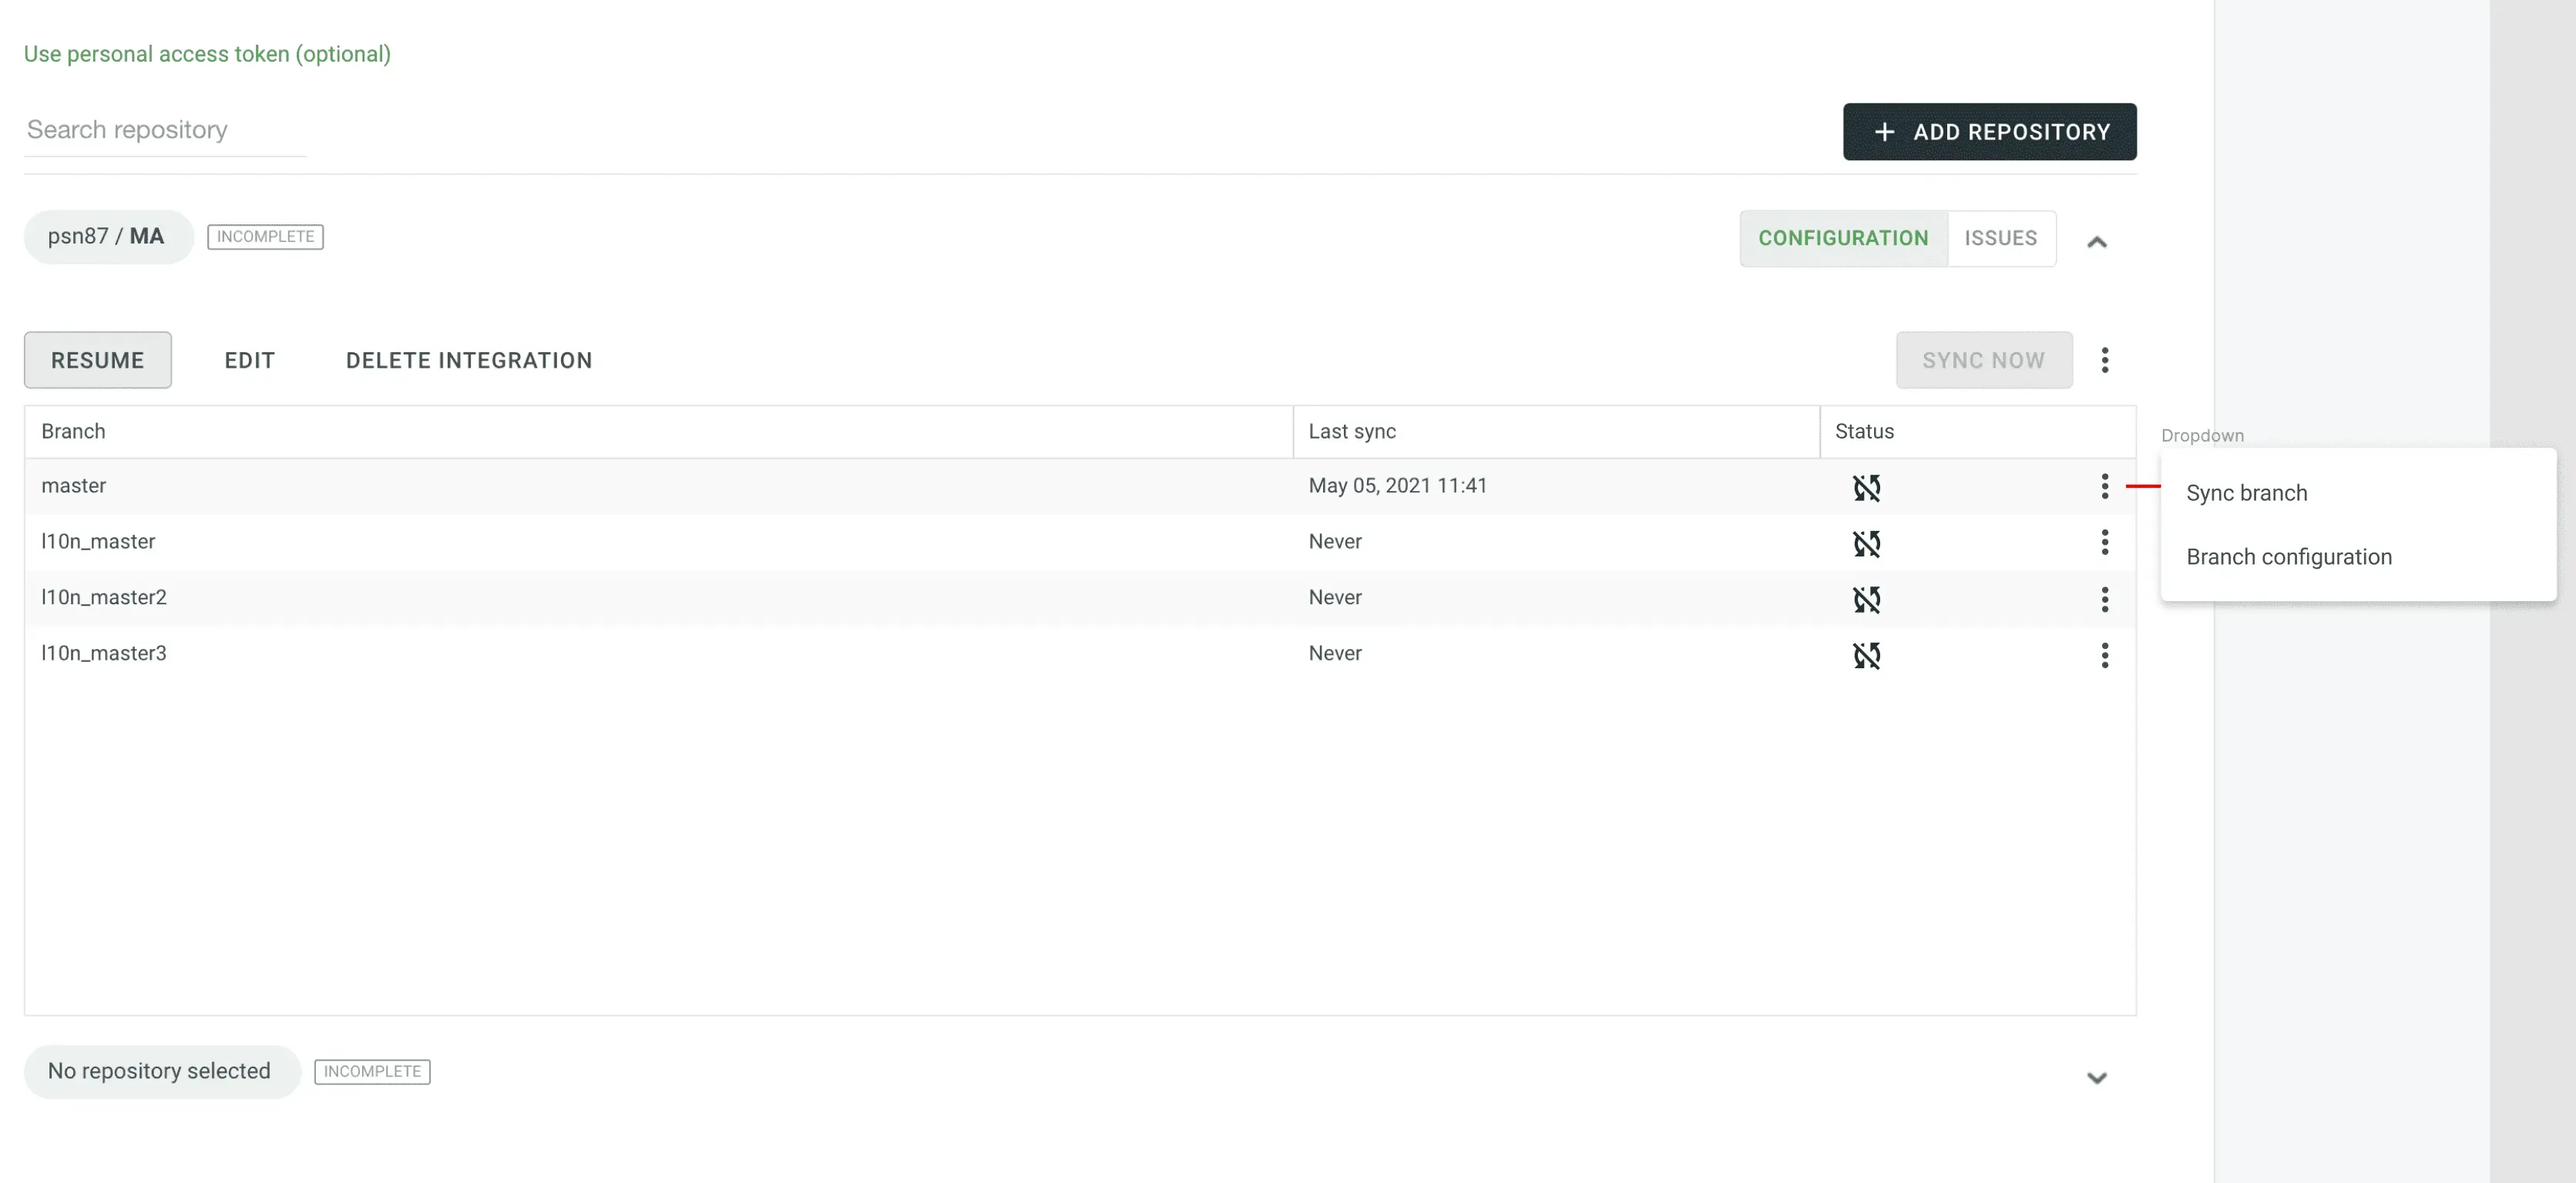
Task: Collapse the psn87 / MA repository section
Action: pyautogui.click(x=2096, y=241)
